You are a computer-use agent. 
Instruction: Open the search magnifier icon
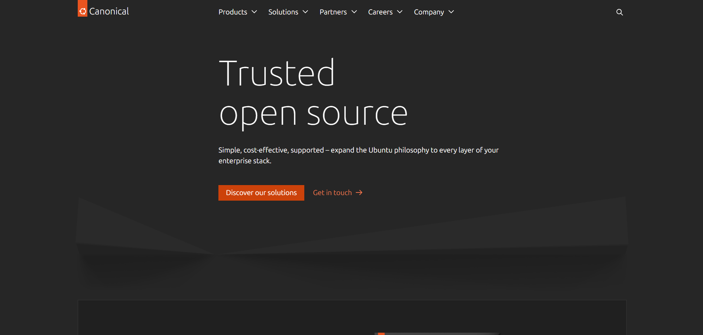point(619,12)
